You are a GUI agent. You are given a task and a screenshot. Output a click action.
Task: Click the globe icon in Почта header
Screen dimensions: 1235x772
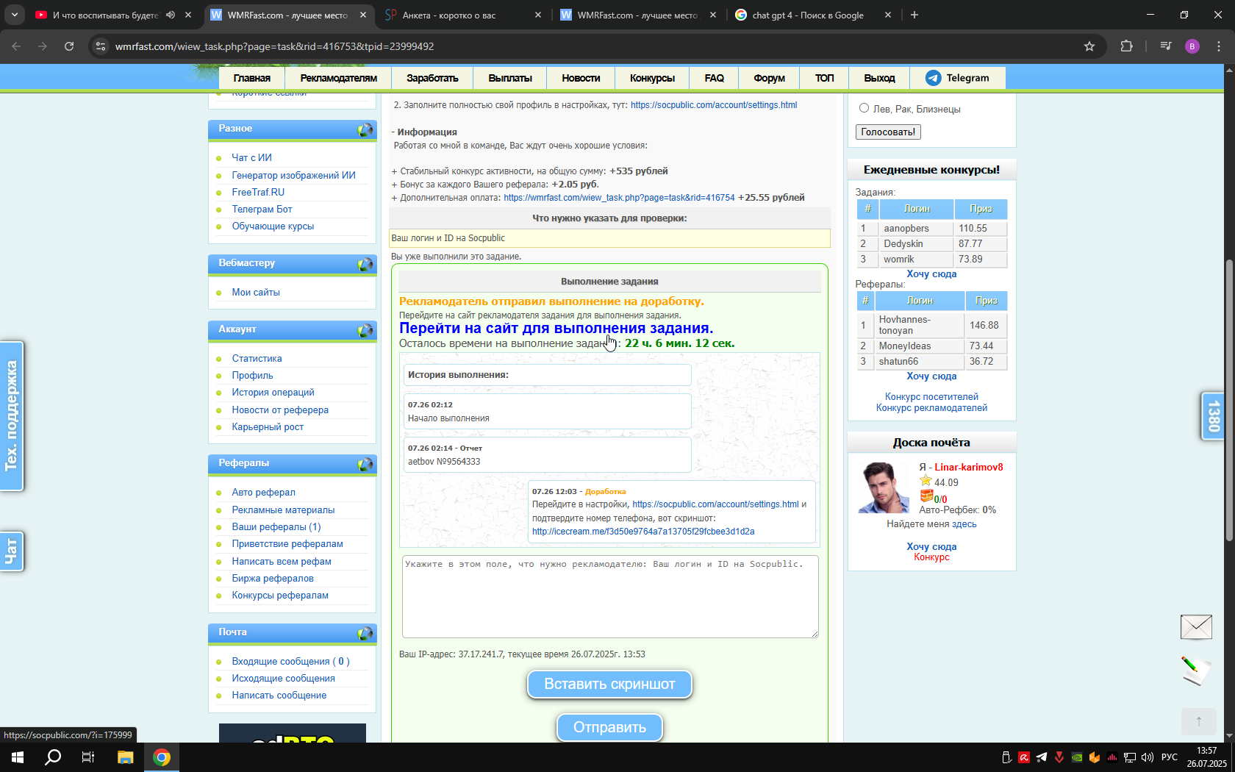pos(365,634)
